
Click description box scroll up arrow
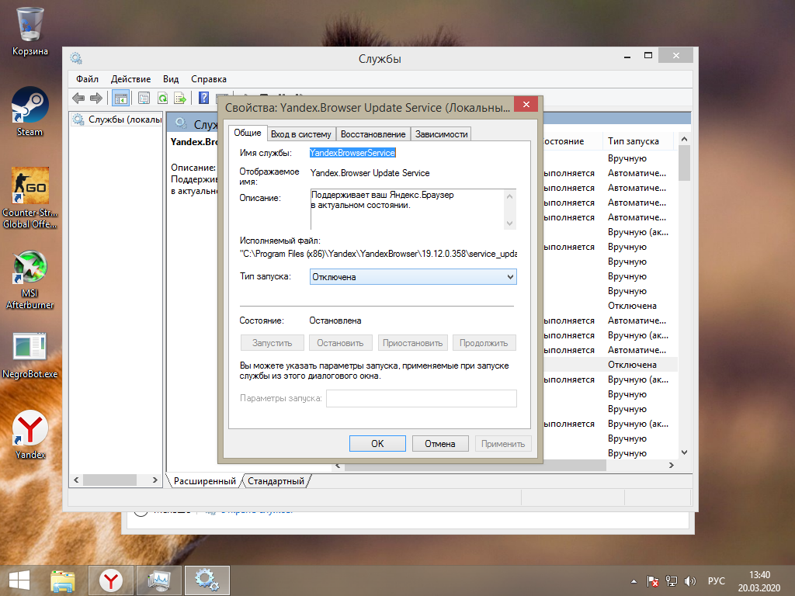coord(509,196)
